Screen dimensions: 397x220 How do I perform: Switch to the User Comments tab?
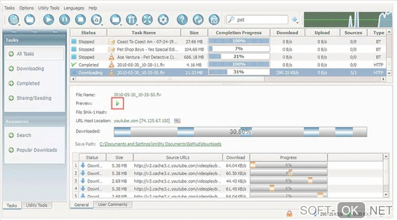pos(112,204)
